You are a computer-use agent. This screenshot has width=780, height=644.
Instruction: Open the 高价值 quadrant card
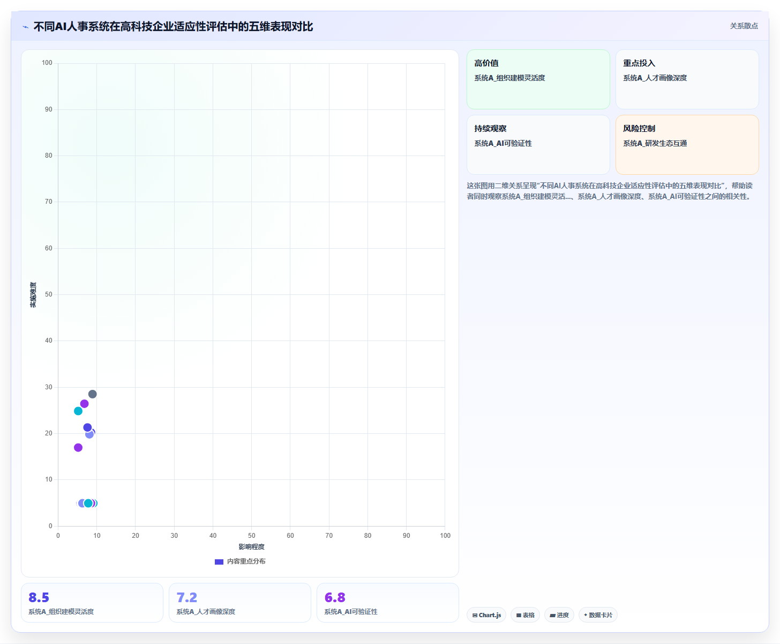coord(538,79)
